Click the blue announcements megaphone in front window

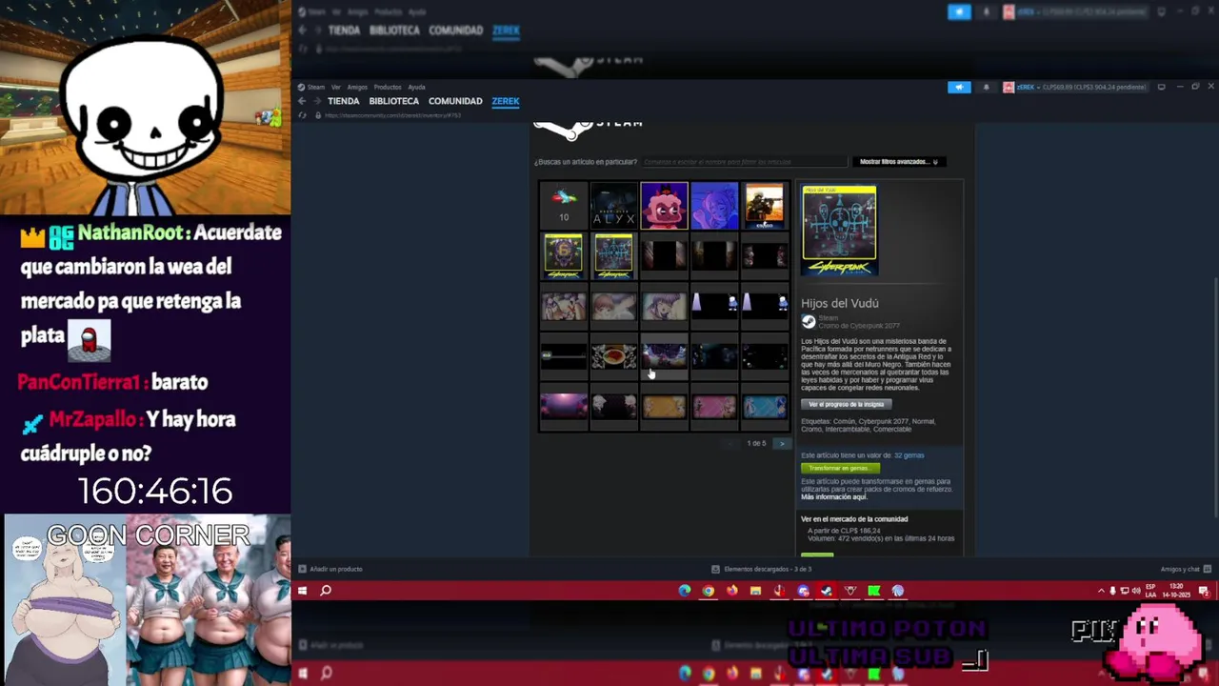coord(959,87)
